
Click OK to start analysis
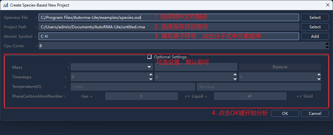(x=285, y=114)
